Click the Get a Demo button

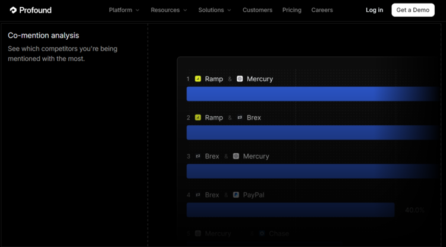(x=413, y=10)
